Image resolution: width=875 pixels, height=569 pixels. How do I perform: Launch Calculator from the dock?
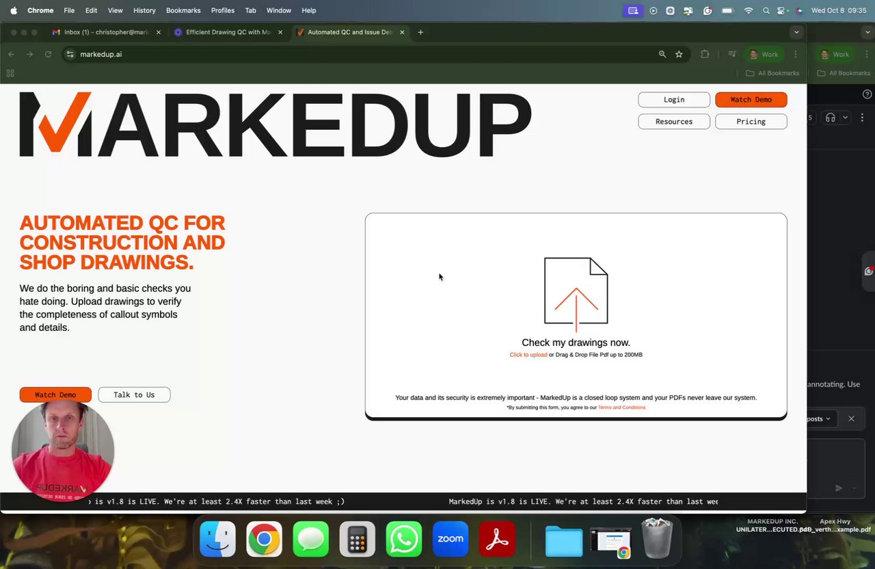(x=357, y=539)
